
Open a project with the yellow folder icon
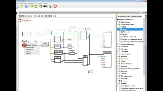pos(22,6)
